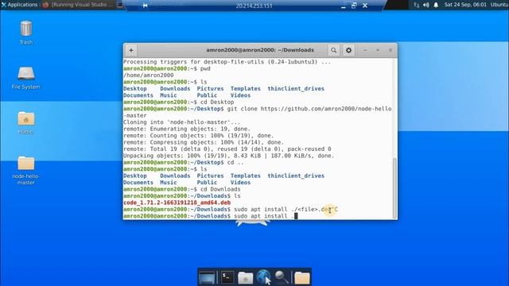This screenshot has height=286, width=509.
Task: Open the home file manager dock icon
Action: 246,277
